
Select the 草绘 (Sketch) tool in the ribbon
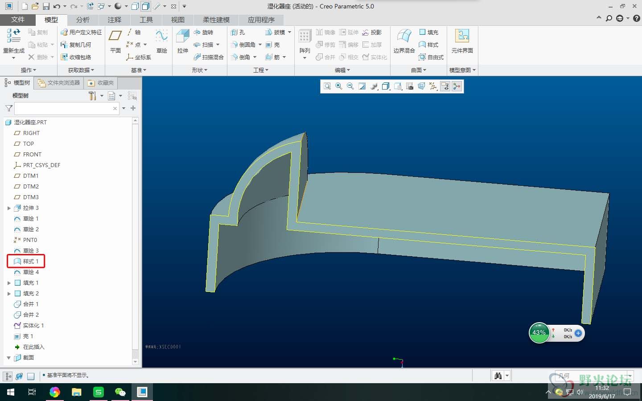pos(161,41)
